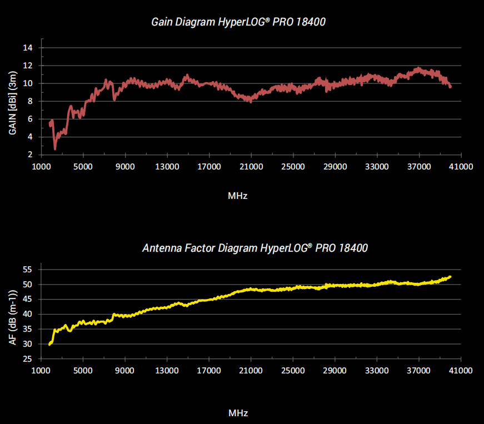
Task: Select '29000' on the Antenna Factor frequency axis
Action: click(x=335, y=371)
